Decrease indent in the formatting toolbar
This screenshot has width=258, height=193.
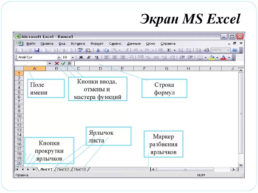point(182,57)
